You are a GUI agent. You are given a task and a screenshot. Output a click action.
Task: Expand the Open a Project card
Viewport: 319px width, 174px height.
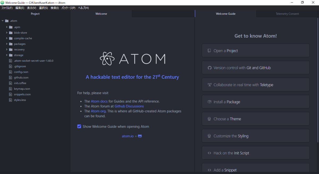256,51
